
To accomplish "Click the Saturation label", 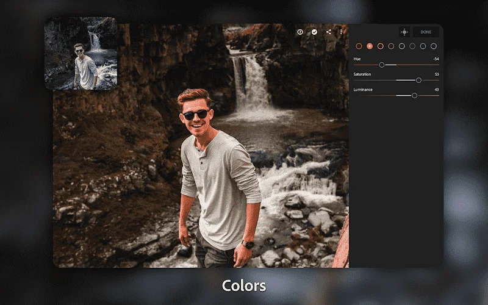I will 362,74.
